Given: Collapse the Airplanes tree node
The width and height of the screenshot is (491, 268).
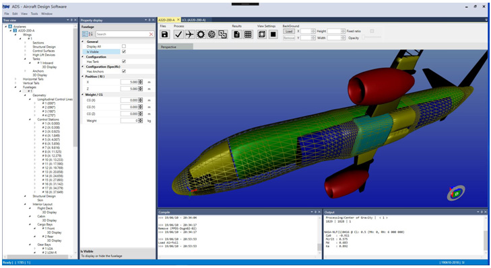Looking at the screenshot, I should 6,27.
